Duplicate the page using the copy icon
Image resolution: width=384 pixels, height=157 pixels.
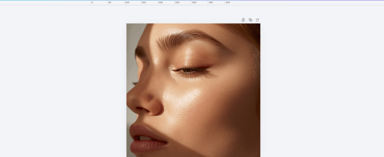click(x=250, y=20)
